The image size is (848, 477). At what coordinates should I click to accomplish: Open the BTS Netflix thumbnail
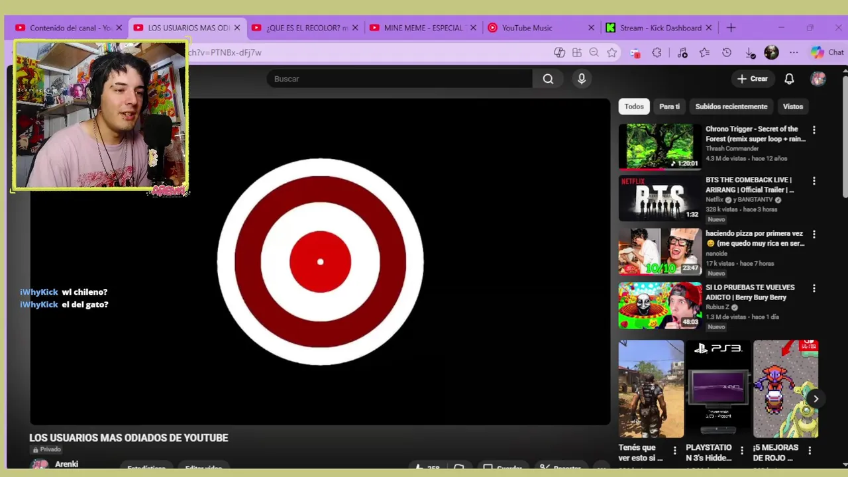(x=660, y=198)
